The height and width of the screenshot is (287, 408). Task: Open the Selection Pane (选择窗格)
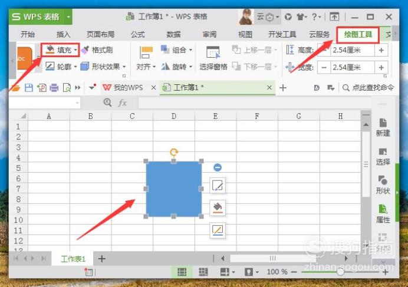click(213, 59)
